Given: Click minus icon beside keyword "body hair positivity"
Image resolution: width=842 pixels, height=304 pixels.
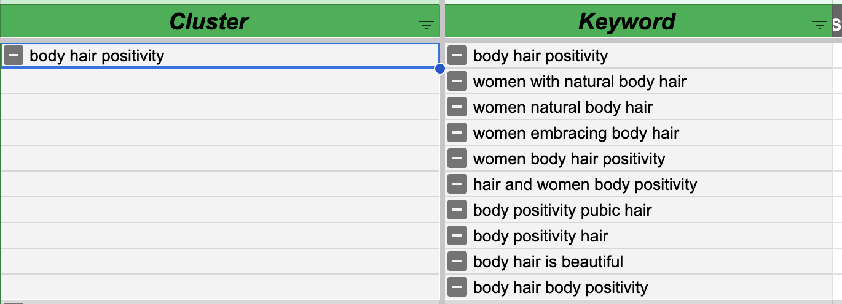Looking at the screenshot, I should (x=457, y=56).
